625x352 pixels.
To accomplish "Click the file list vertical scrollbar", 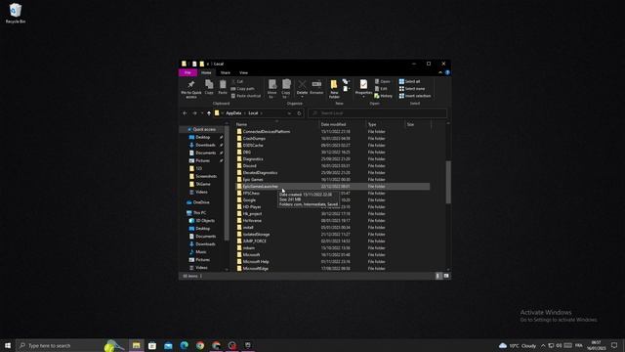I will 448,182.
